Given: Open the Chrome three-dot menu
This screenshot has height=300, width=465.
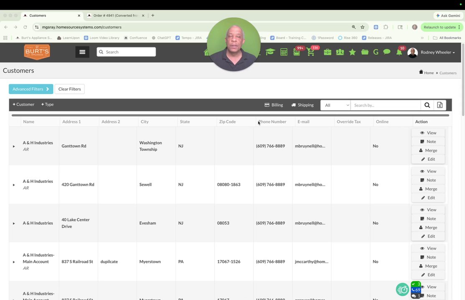Looking at the screenshot, I should [459, 27].
